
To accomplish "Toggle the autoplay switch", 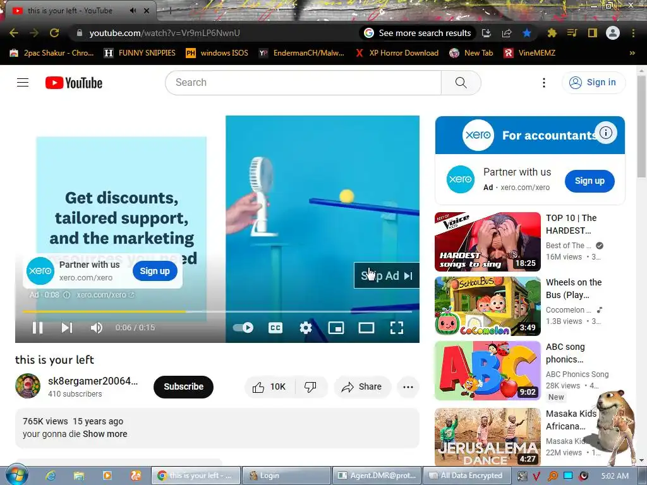I will [243, 328].
